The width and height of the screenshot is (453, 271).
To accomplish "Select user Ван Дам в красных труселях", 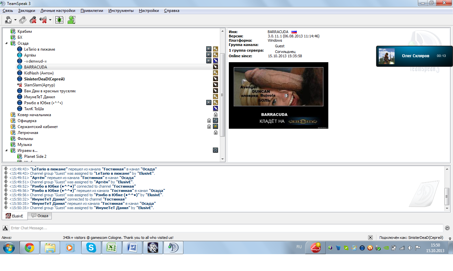I will tap(50, 91).
